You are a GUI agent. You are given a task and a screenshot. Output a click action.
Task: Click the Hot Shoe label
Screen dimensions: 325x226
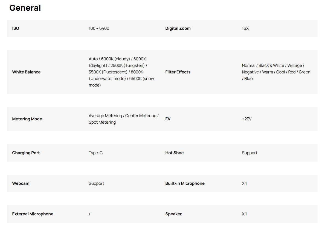point(174,153)
